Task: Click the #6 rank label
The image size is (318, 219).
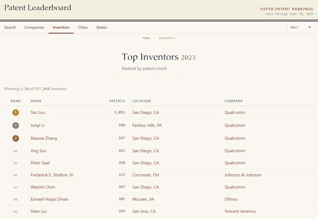Action: pos(16,175)
